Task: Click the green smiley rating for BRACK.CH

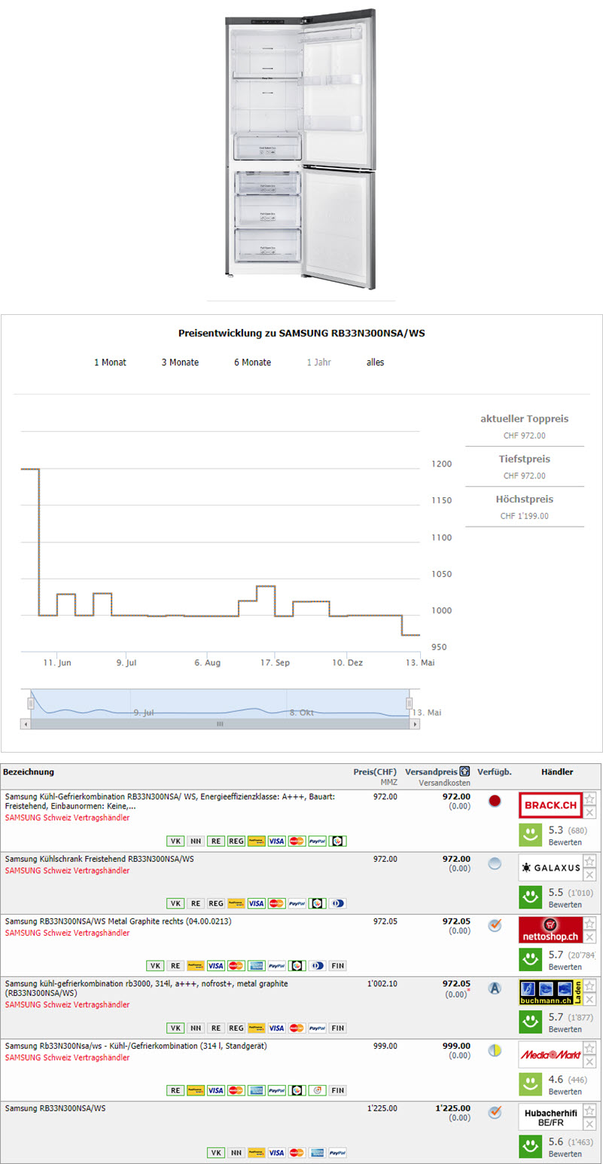Action: pyautogui.click(x=531, y=835)
